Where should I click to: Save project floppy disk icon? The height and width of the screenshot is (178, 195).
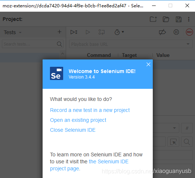pos(178,19)
